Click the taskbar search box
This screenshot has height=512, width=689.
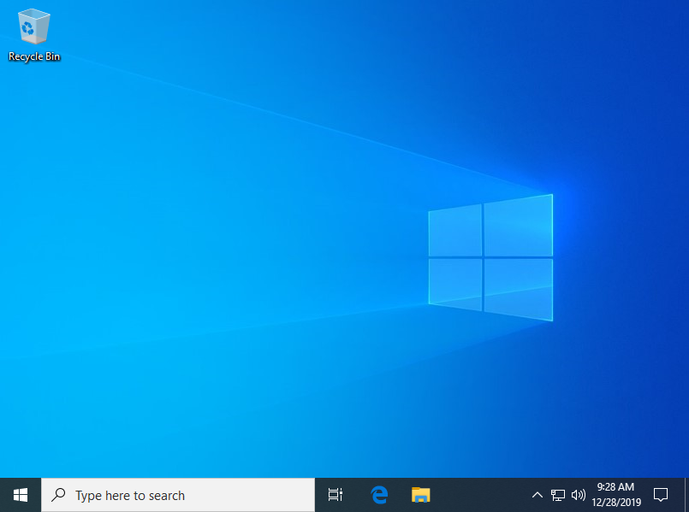point(178,495)
